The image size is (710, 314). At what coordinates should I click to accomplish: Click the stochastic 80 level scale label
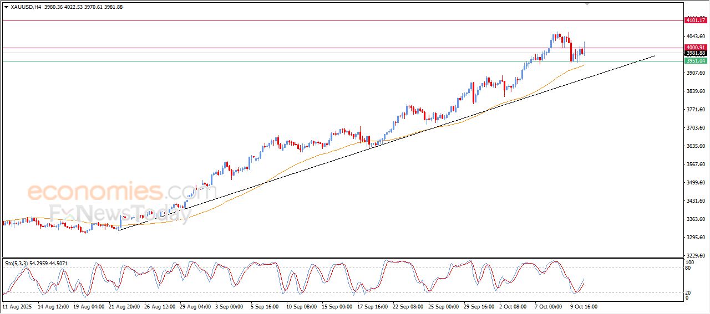click(x=689, y=269)
